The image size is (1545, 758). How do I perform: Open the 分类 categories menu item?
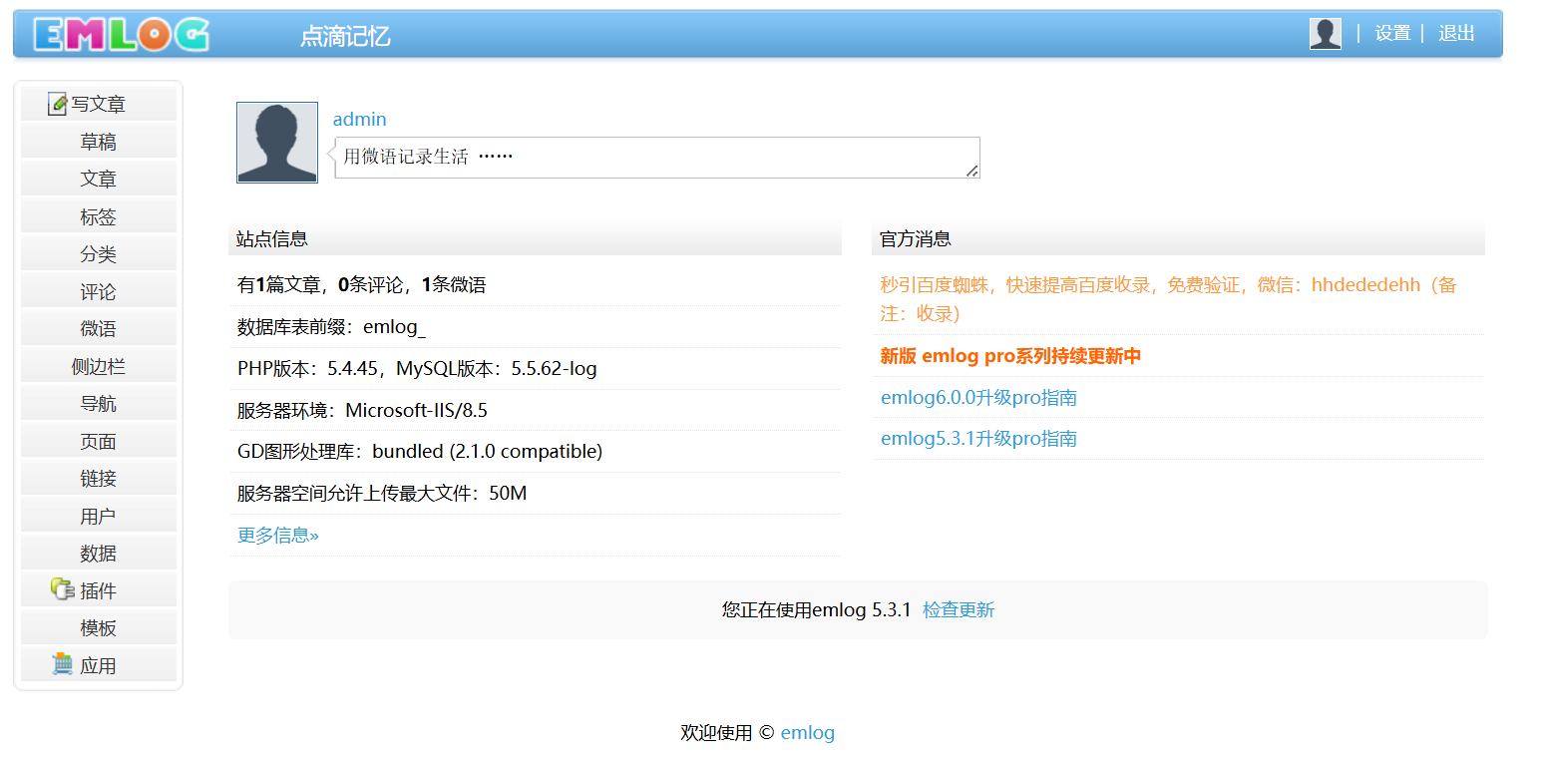pos(99,254)
